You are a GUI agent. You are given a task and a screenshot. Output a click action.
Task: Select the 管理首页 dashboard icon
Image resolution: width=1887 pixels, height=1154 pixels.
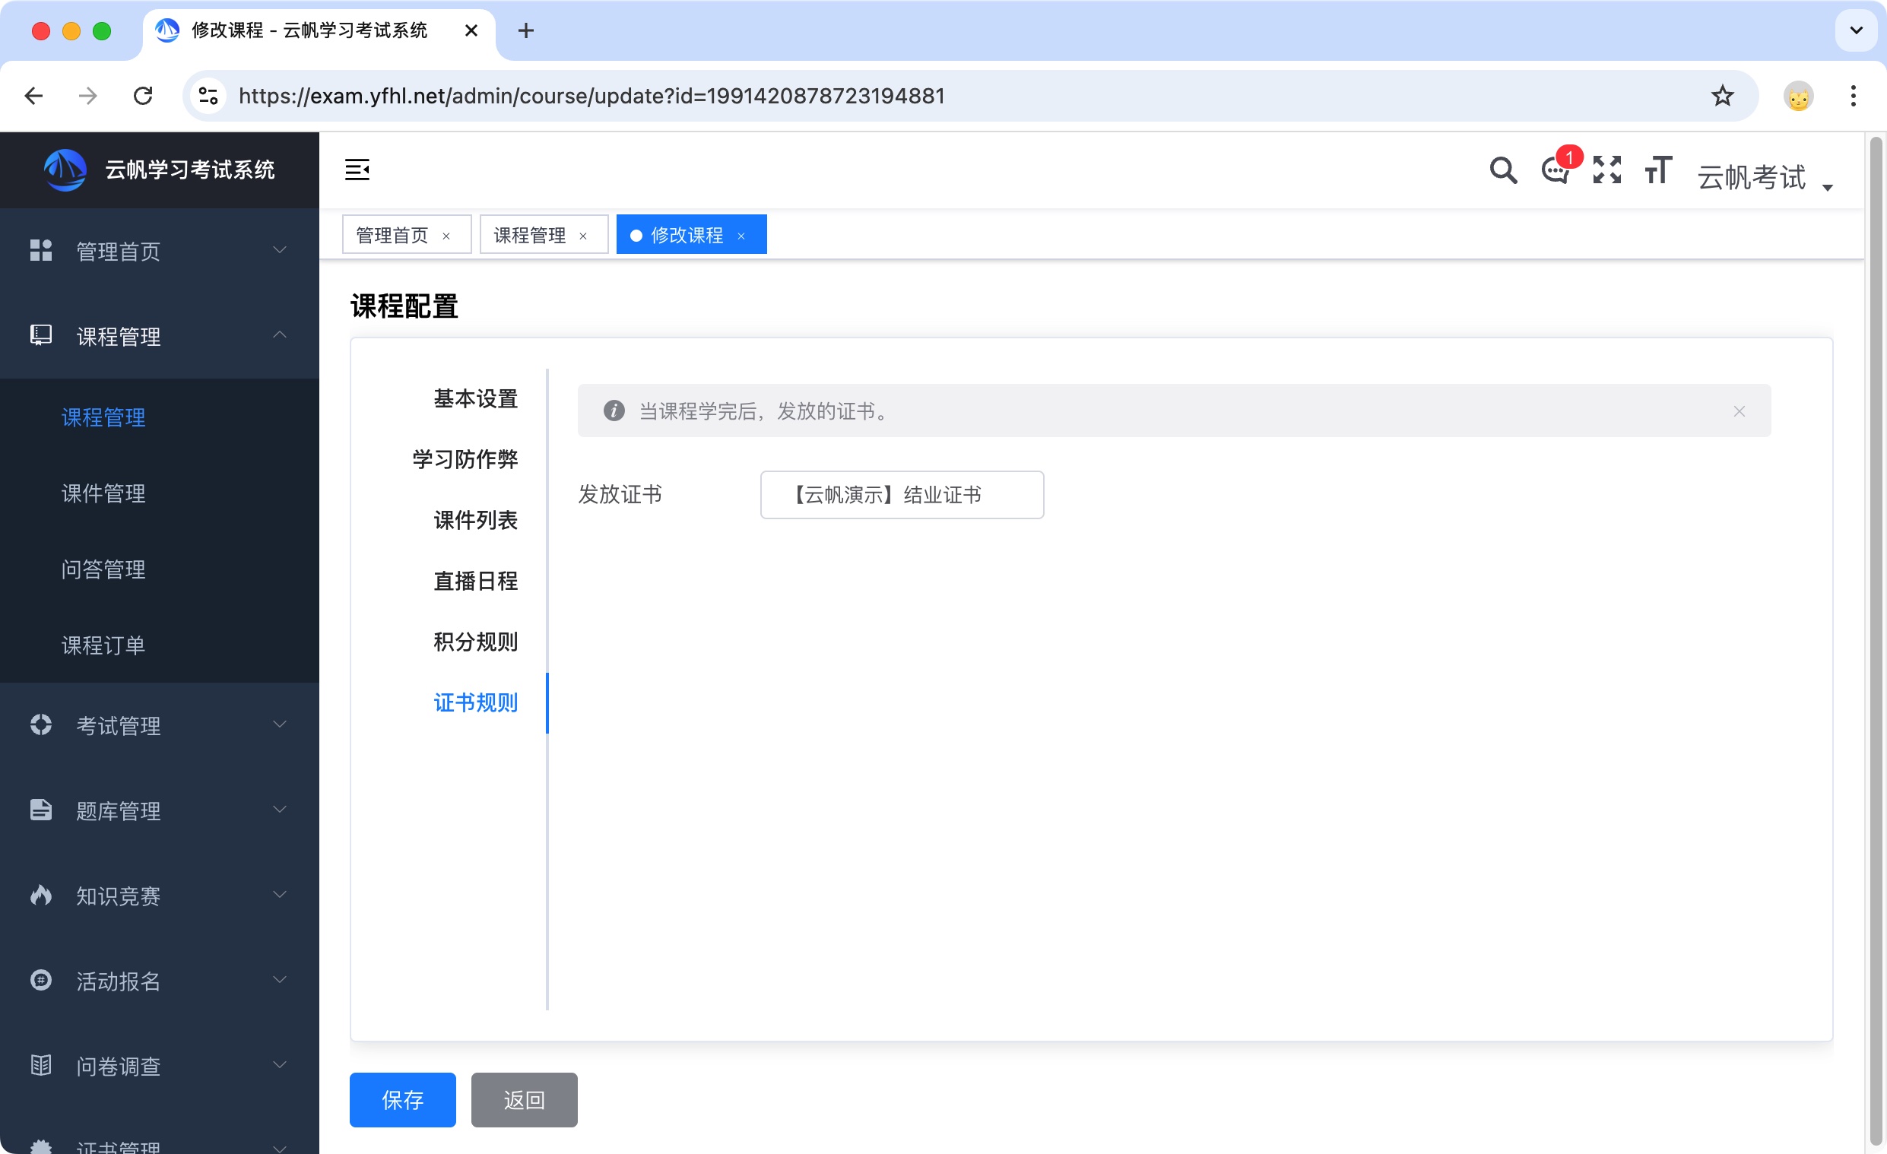click(40, 250)
